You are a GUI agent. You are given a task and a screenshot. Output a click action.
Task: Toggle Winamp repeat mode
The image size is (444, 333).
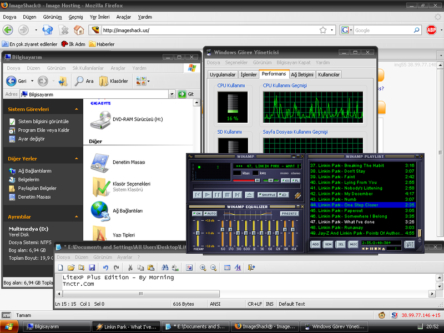pos(283,195)
